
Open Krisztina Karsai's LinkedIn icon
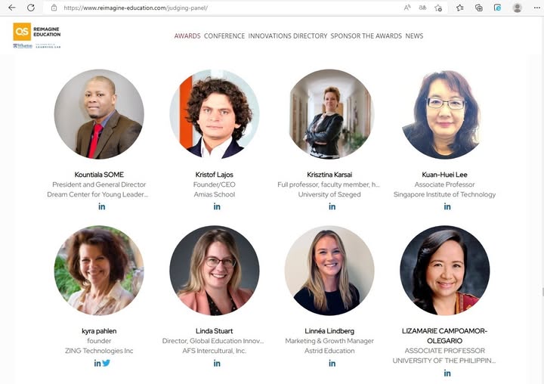[x=332, y=206]
